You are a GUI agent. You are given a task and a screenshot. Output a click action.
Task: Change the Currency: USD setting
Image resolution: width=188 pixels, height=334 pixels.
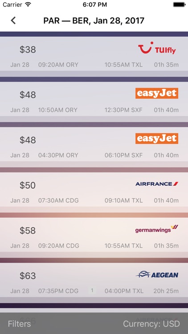[151, 324]
